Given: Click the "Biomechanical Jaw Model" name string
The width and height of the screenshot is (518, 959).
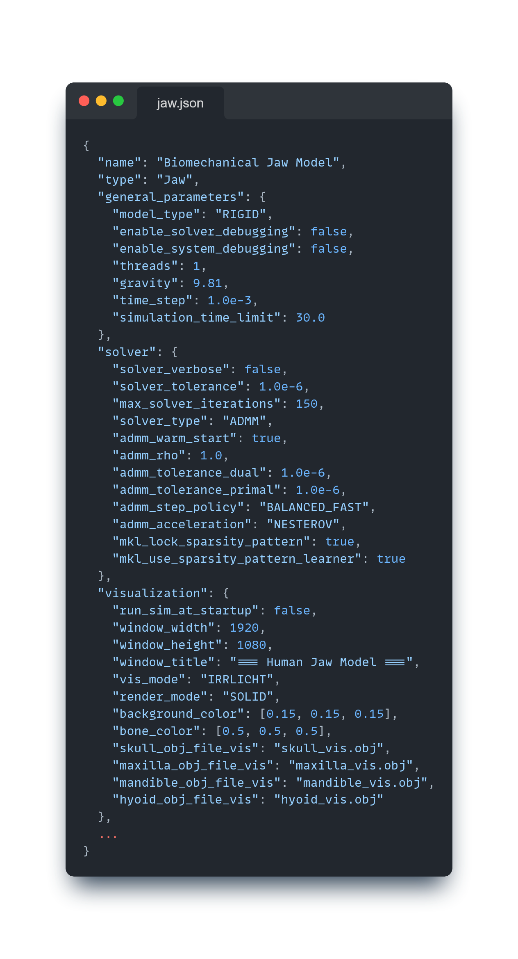Looking at the screenshot, I should [248, 163].
